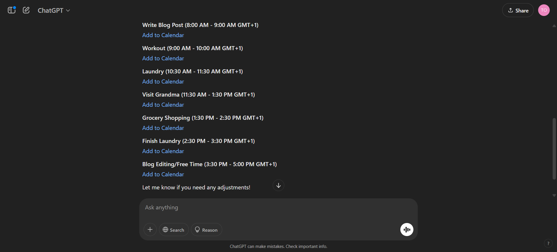The height and width of the screenshot is (252, 557).
Task: Toggle the Reason mode button
Action: [206, 230]
